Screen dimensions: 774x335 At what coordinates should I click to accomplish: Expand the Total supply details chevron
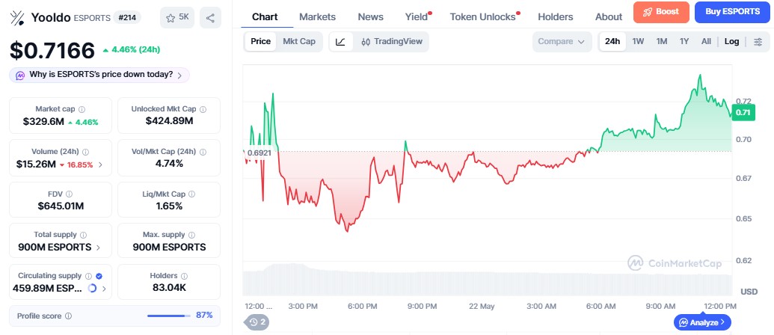pyautogui.click(x=98, y=248)
